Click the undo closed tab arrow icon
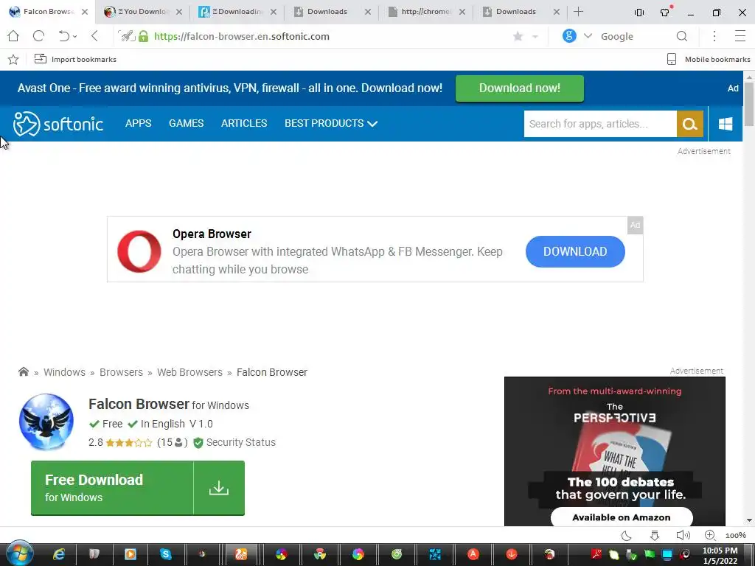This screenshot has height=566, width=755. (63, 36)
